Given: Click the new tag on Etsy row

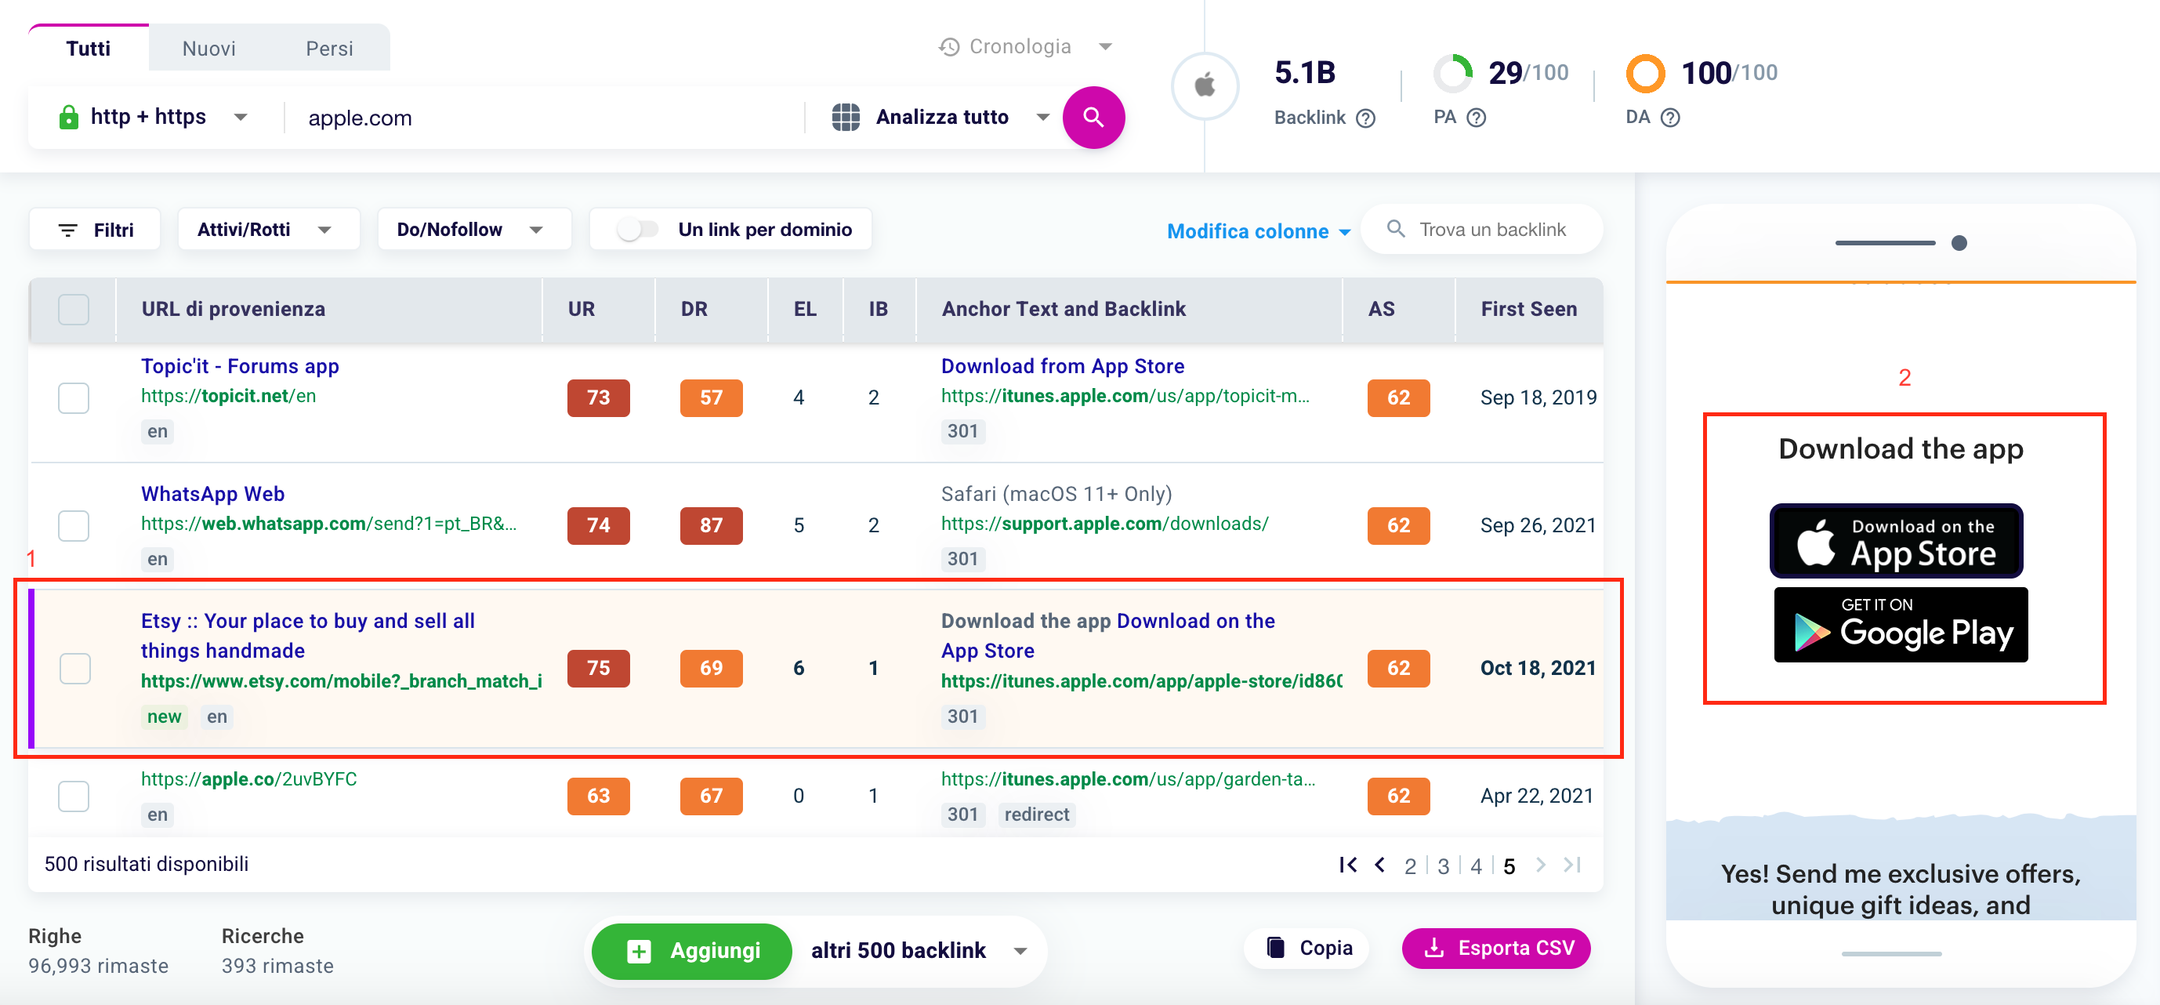Looking at the screenshot, I should click(x=165, y=717).
